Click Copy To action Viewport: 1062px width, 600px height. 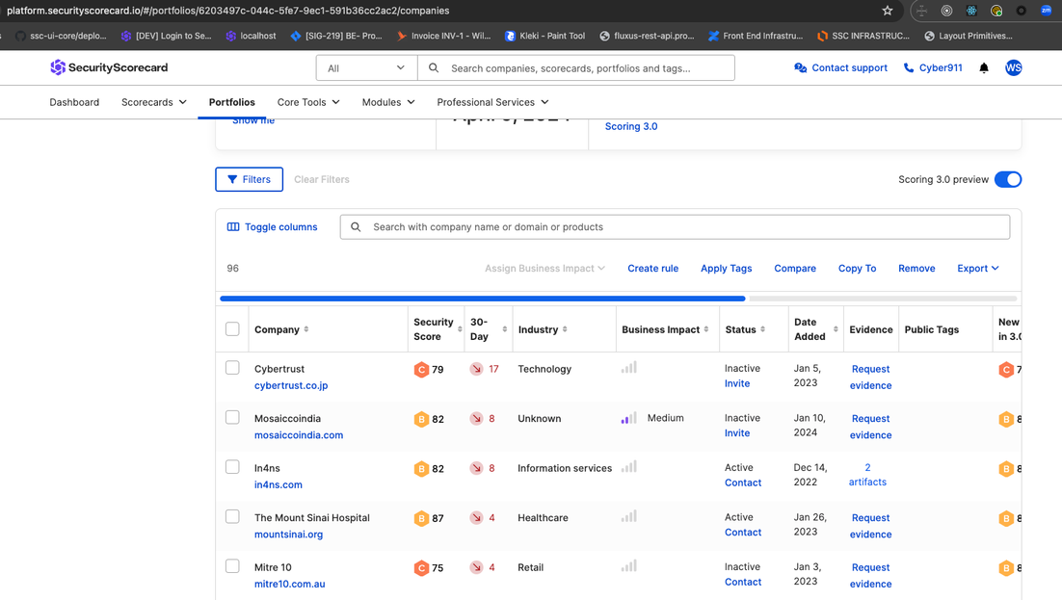[858, 268]
